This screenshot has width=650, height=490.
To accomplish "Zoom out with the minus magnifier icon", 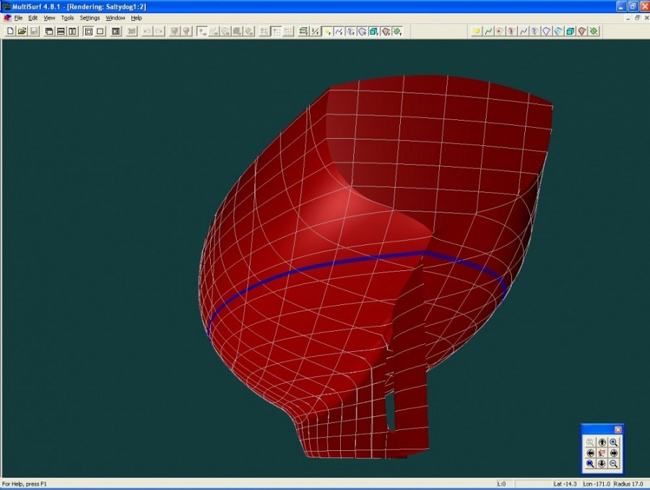I will coord(613,463).
